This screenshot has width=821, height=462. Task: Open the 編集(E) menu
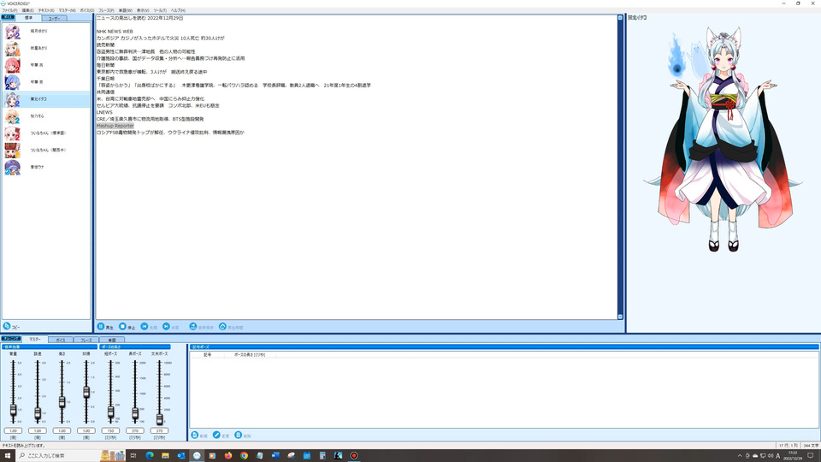(27, 10)
